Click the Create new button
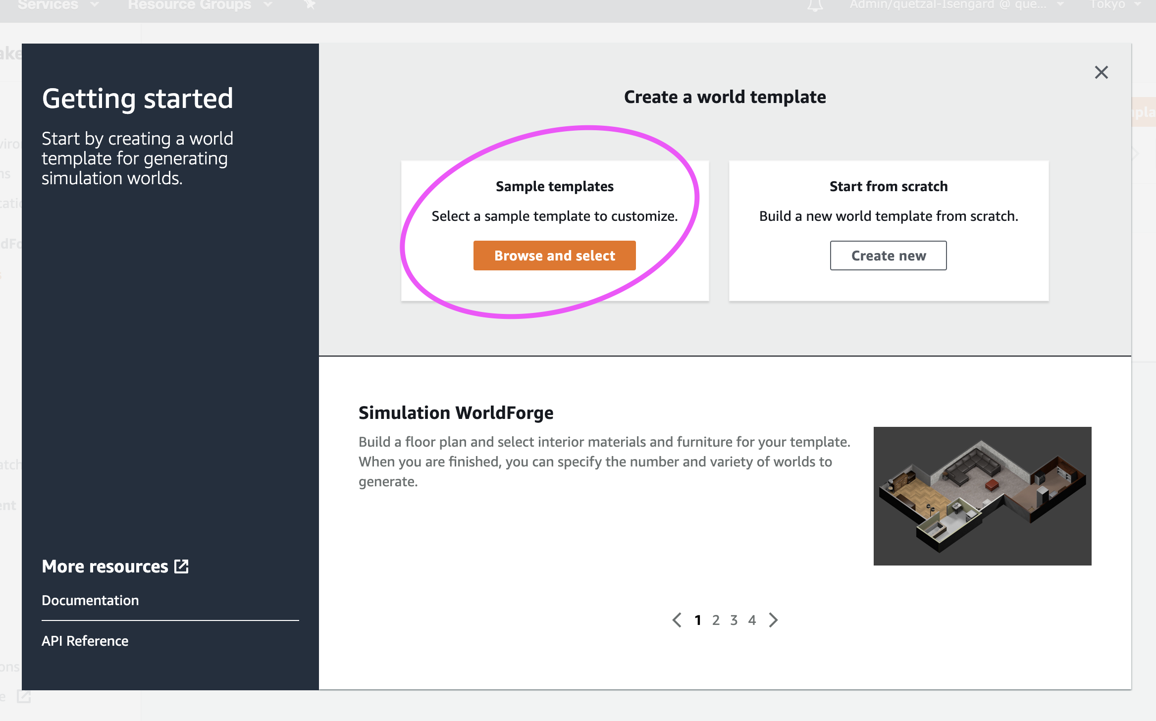The width and height of the screenshot is (1156, 721). [888, 256]
